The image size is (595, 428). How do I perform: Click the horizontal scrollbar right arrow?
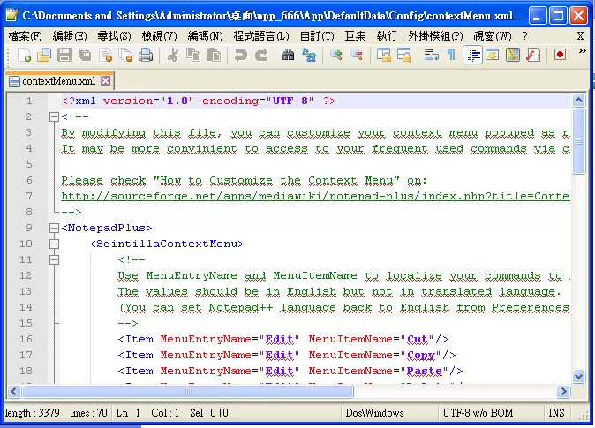point(563,391)
